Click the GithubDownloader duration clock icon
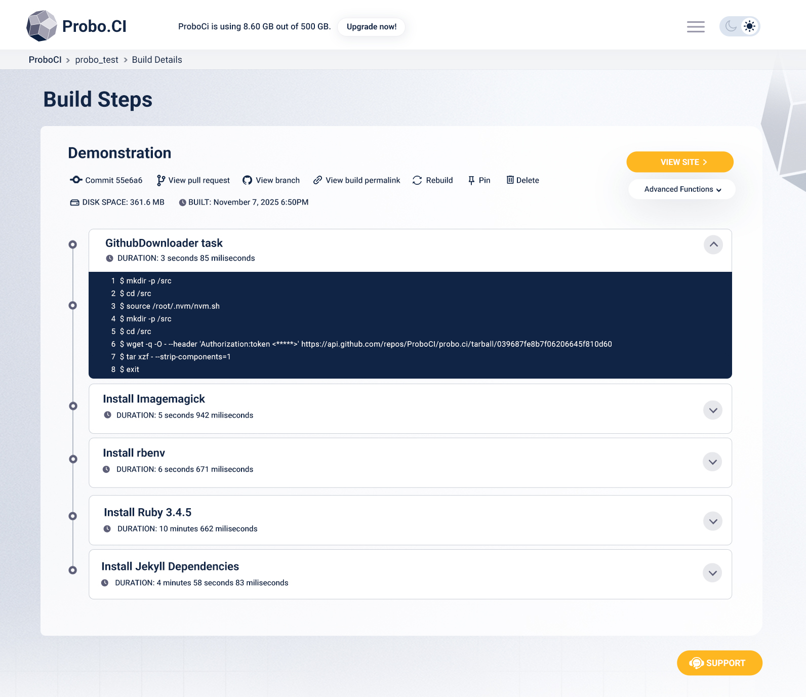806x697 pixels. coord(109,258)
